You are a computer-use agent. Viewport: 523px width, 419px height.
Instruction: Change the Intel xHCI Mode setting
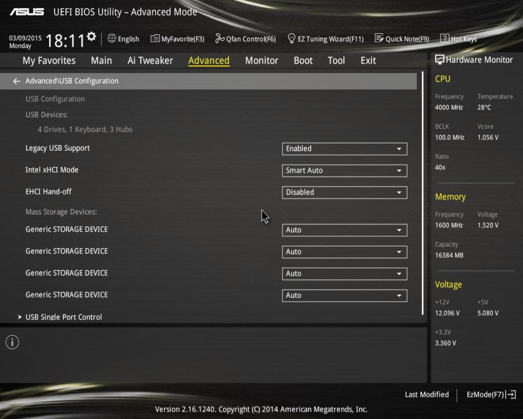point(344,170)
